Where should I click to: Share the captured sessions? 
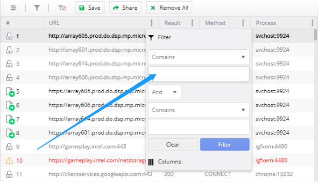[125, 8]
